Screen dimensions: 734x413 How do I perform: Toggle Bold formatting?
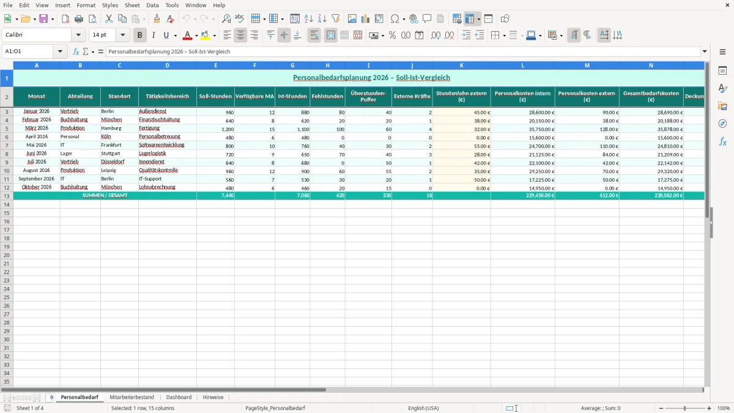[x=140, y=35]
